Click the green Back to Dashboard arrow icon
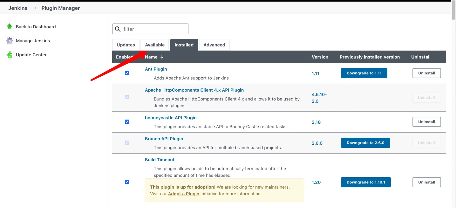456x208 pixels. point(10,26)
